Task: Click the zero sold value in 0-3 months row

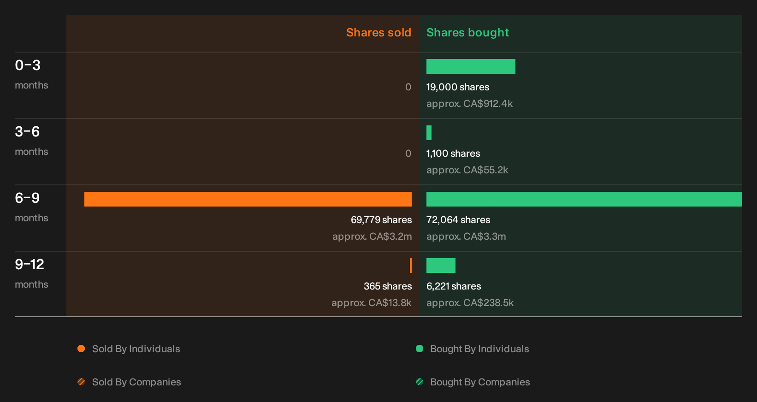Action: 408,87
